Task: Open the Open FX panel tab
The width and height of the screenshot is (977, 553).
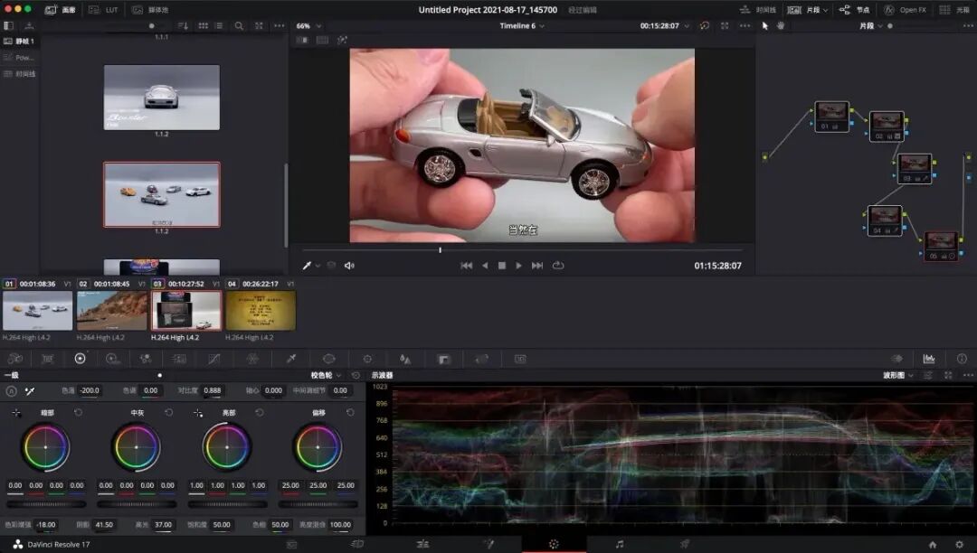Action: pyautogui.click(x=906, y=10)
